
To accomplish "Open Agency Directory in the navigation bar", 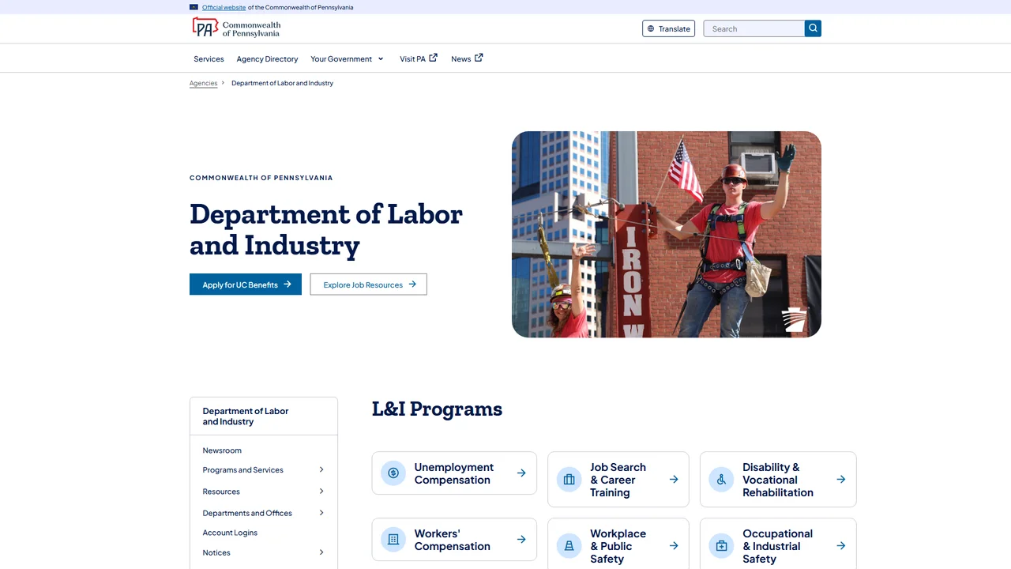I will point(267,59).
